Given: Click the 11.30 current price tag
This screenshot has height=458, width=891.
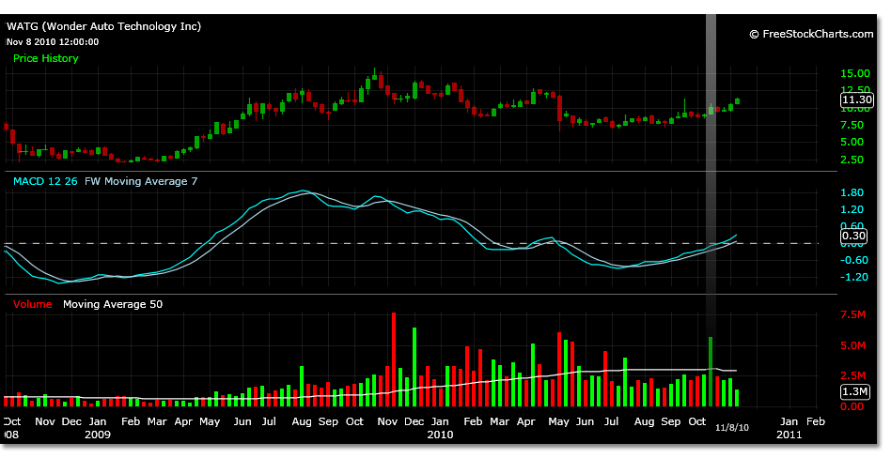Looking at the screenshot, I should [x=857, y=99].
